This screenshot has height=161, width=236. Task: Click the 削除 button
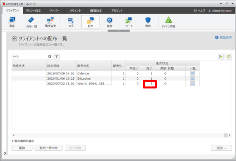pos(22,148)
